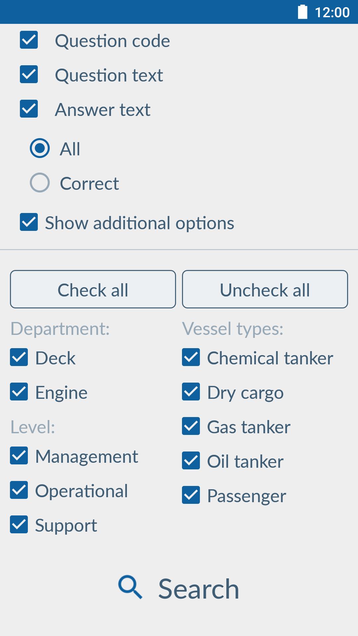Uncheck the Deck department
This screenshot has width=358, height=636.
click(19, 357)
